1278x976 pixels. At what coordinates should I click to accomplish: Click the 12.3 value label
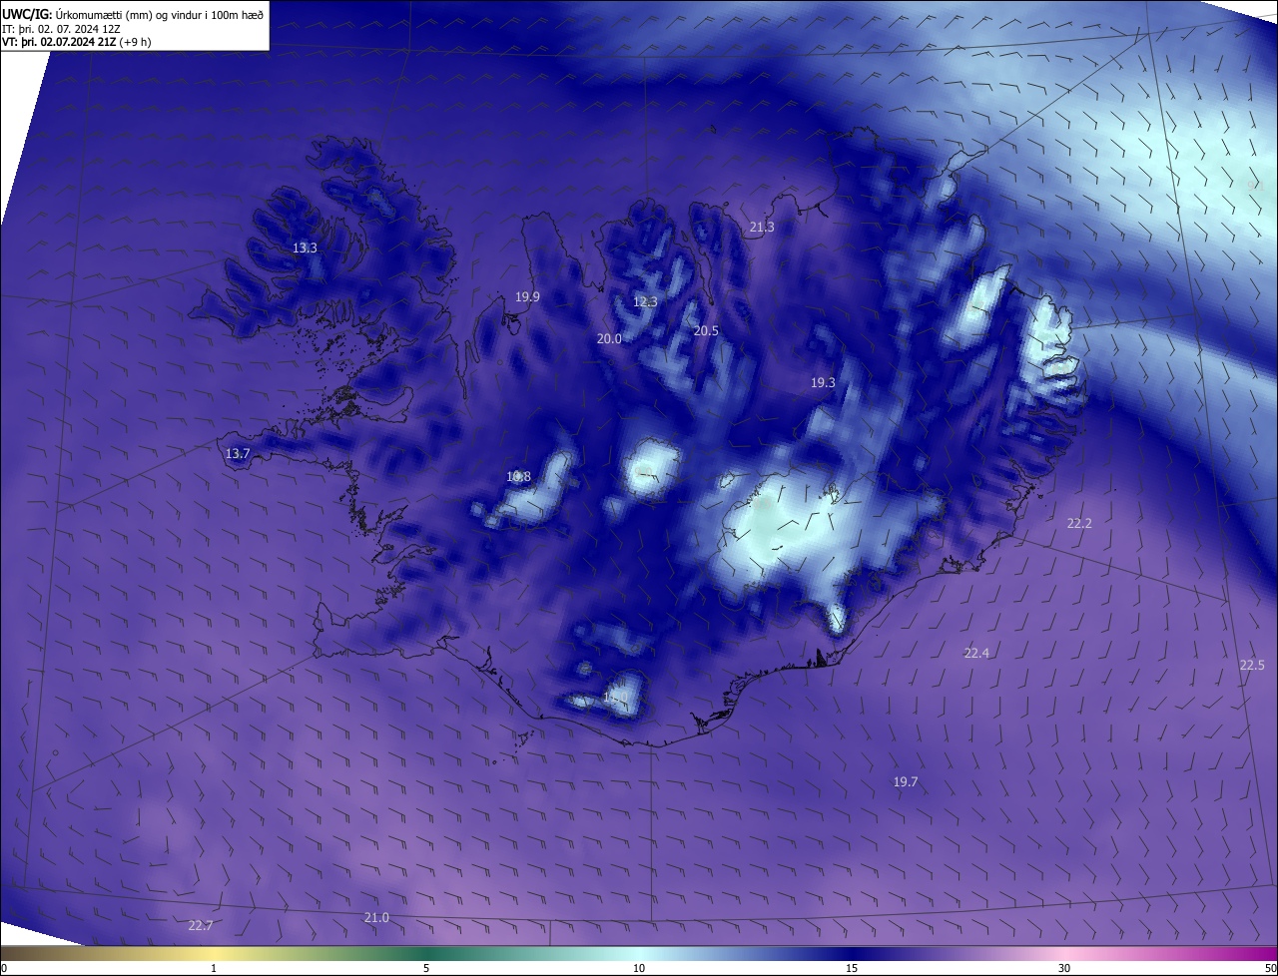[x=645, y=301]
